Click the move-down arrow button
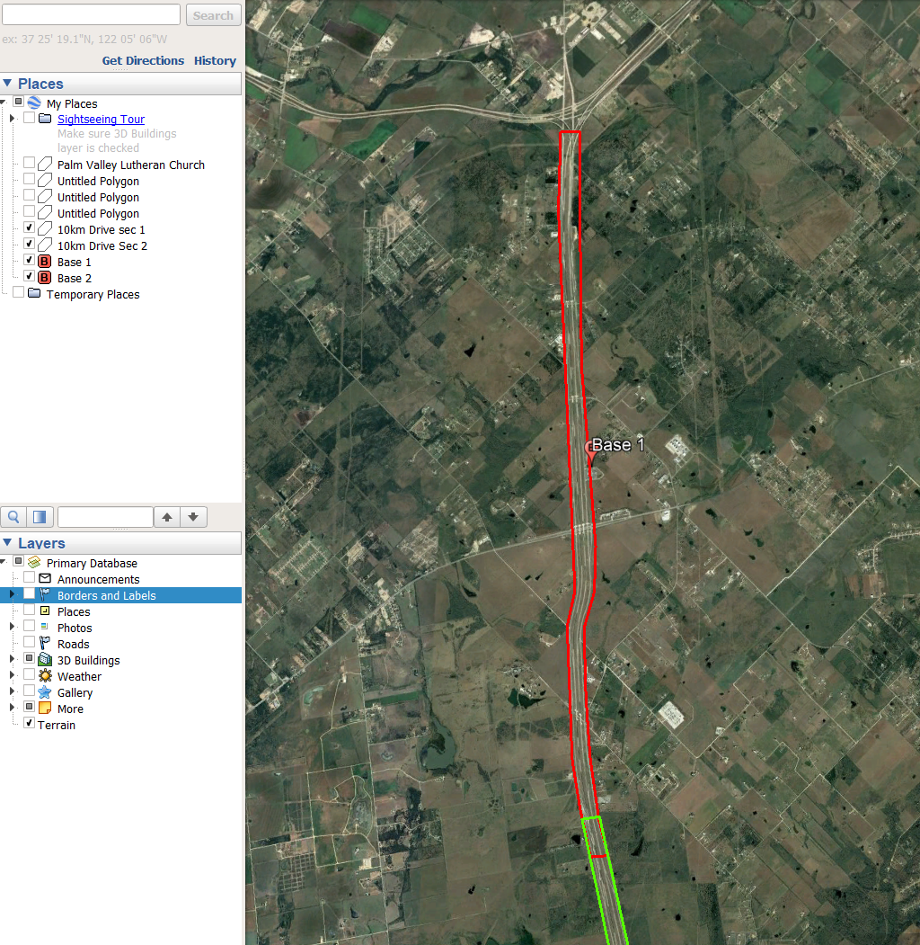Screen dimensions: 920x945 point(194,517)
